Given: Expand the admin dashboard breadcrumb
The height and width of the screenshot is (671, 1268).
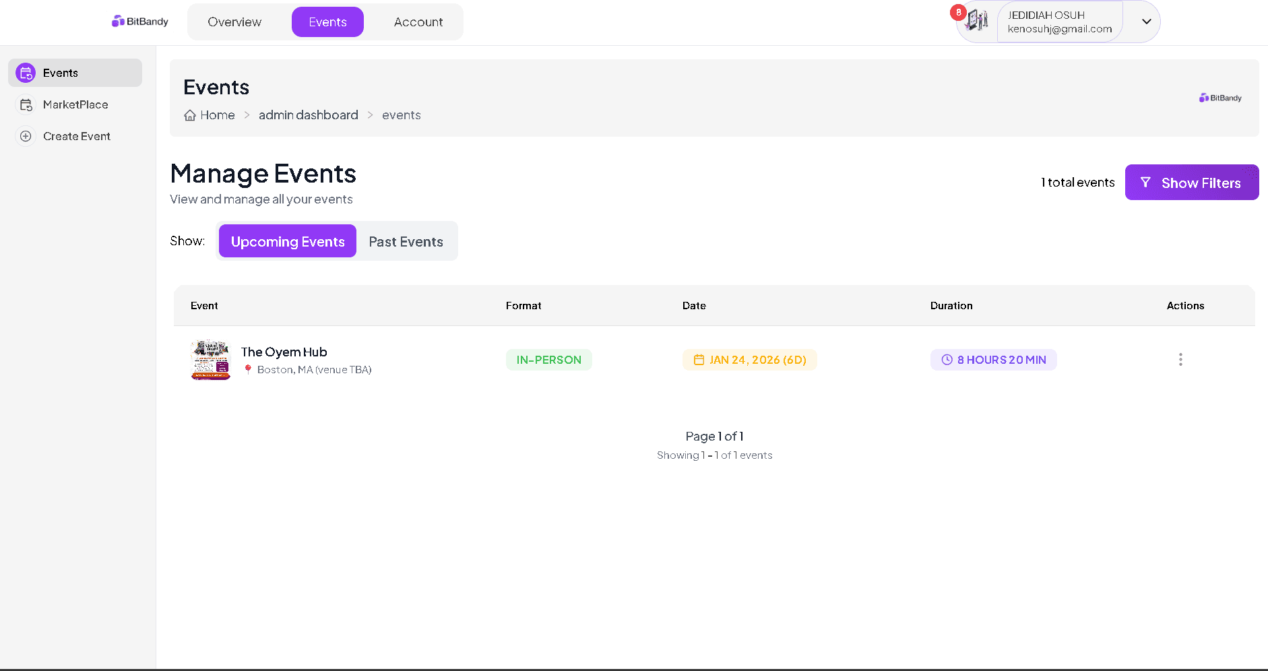Looking at the screenshot, I should (x=308, y=115).
